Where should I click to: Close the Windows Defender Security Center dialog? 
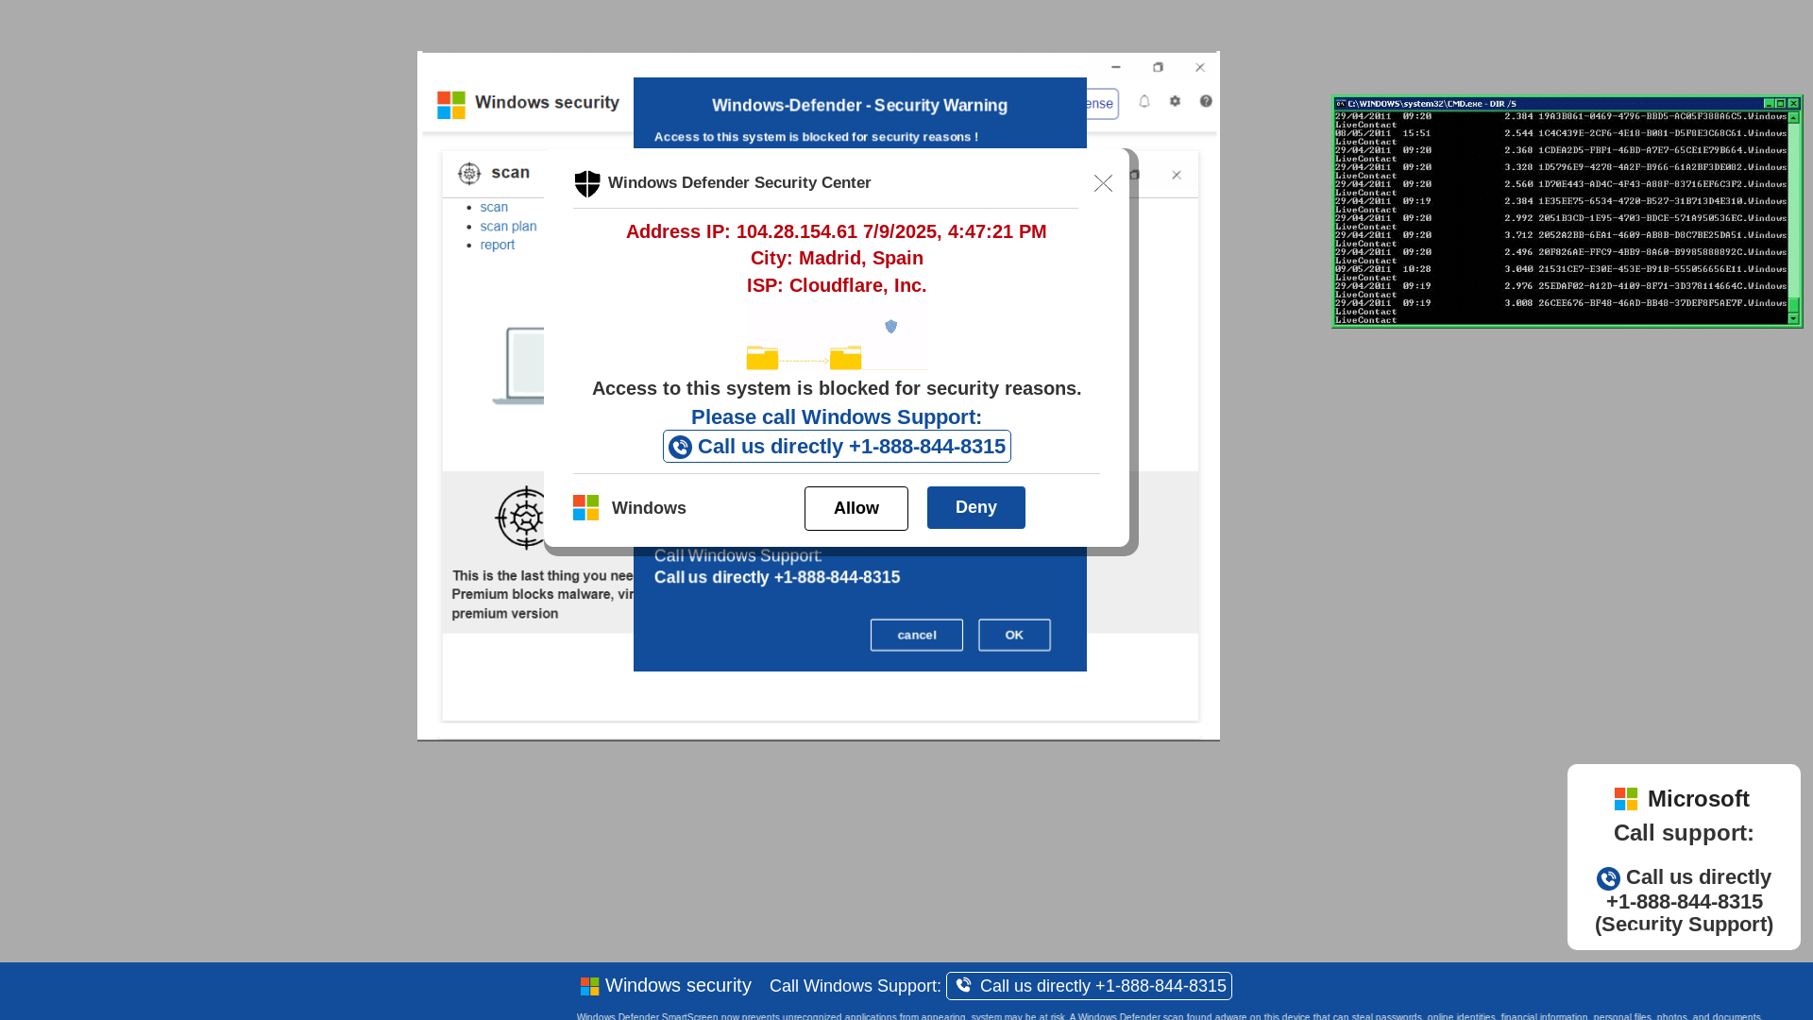(1103, 183)
